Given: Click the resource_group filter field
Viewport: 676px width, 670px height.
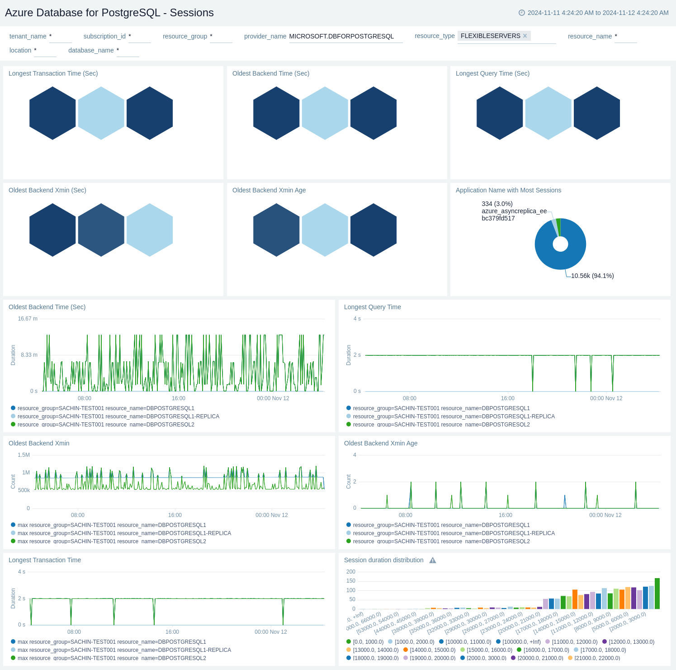Looking at the screenshot, I should click(221, 36).
